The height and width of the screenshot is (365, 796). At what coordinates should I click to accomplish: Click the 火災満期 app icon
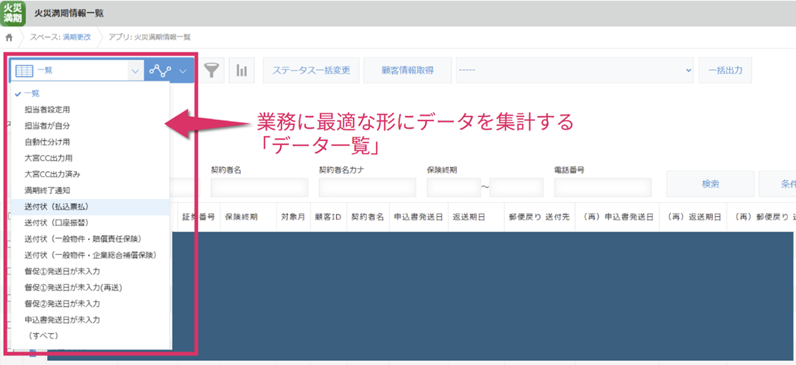click(x=13, y=13)
